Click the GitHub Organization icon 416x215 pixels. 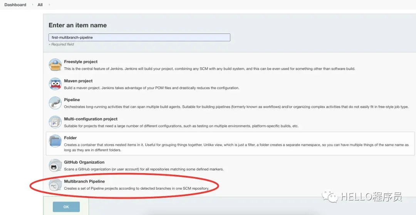55,165
